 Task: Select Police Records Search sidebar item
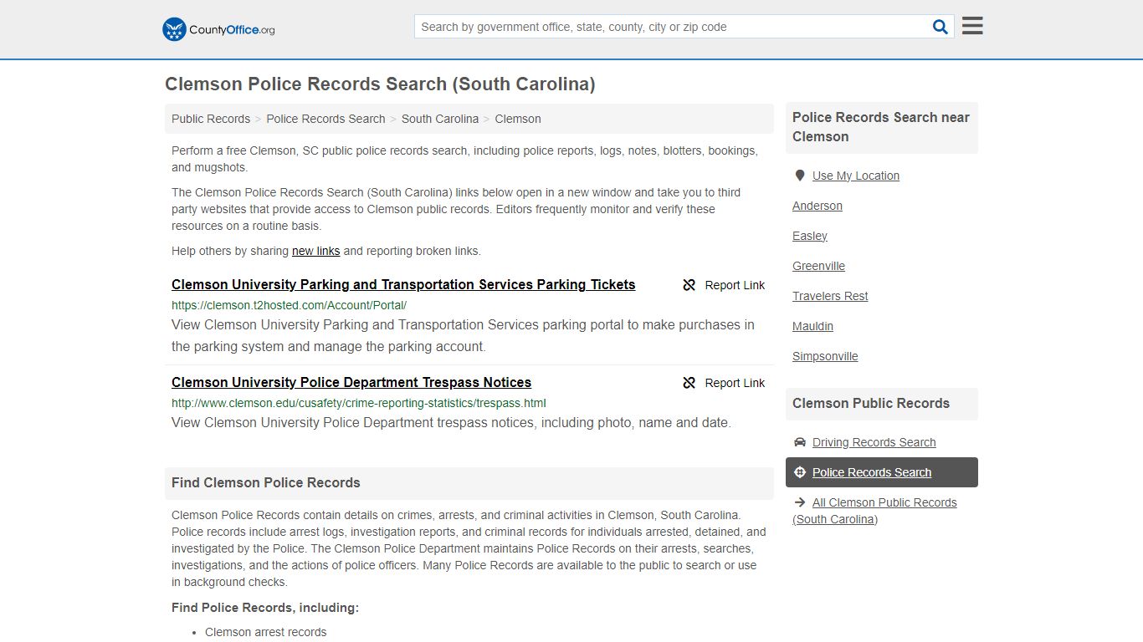pyautogui.click(x=882, y=472)
